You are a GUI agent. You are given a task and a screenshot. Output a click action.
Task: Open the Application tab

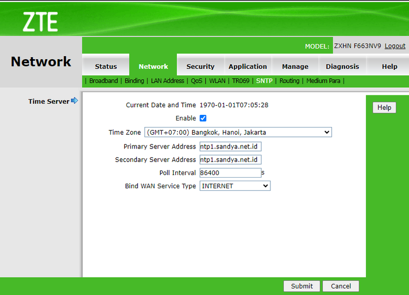(x=247, y=66)
